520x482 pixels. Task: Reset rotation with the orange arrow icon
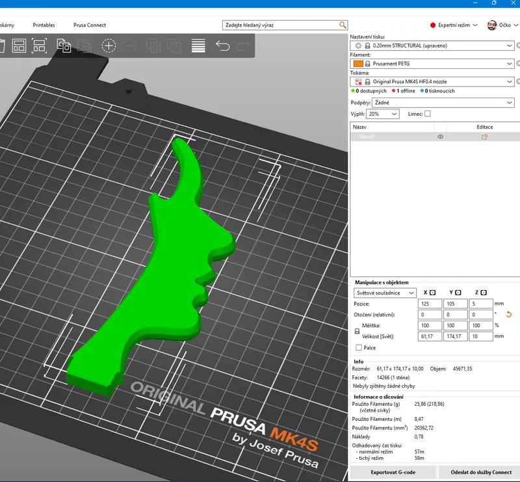(x=509, y=314)
